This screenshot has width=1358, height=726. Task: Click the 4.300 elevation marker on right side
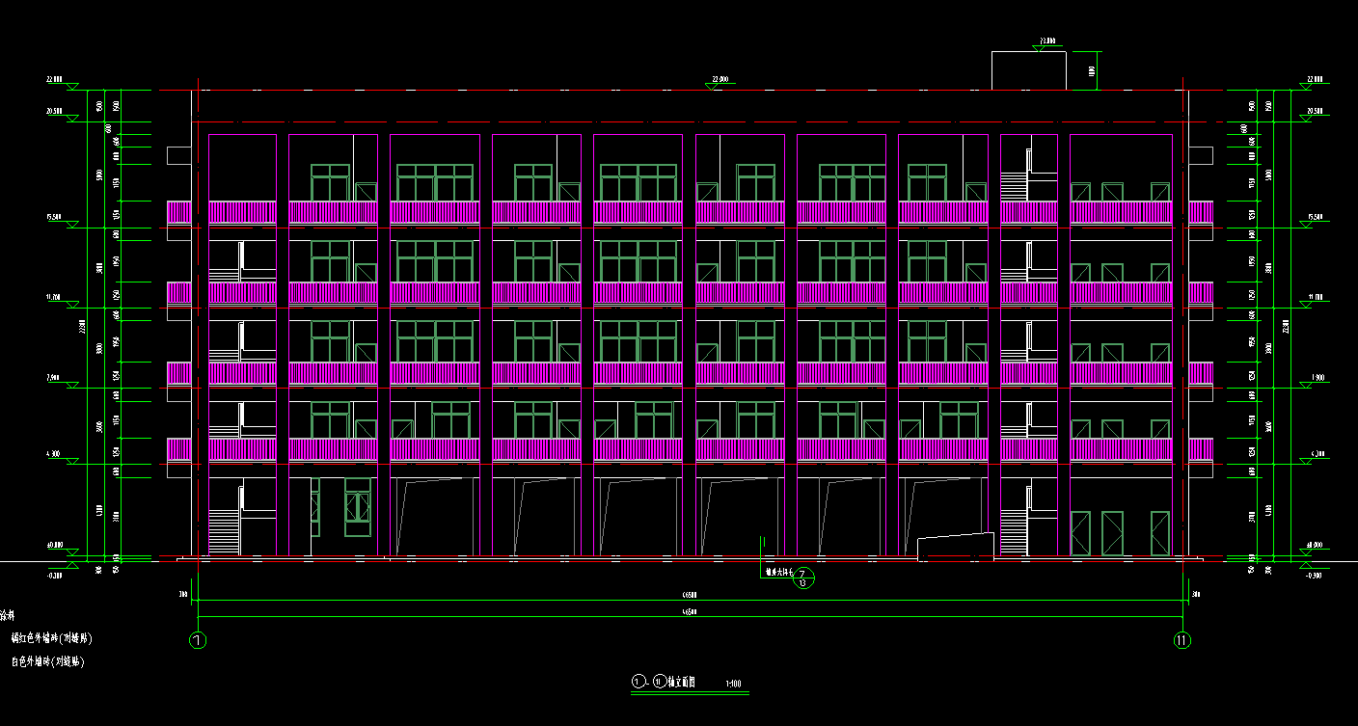[1313, 454]
